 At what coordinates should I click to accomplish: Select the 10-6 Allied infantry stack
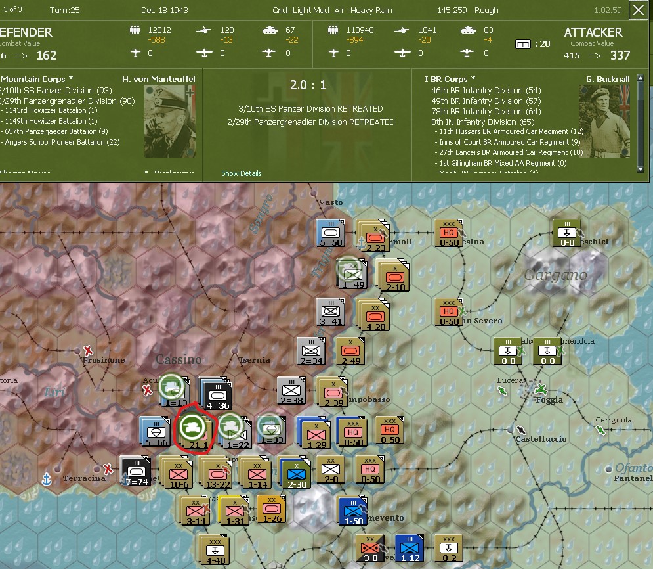[176, 472]
